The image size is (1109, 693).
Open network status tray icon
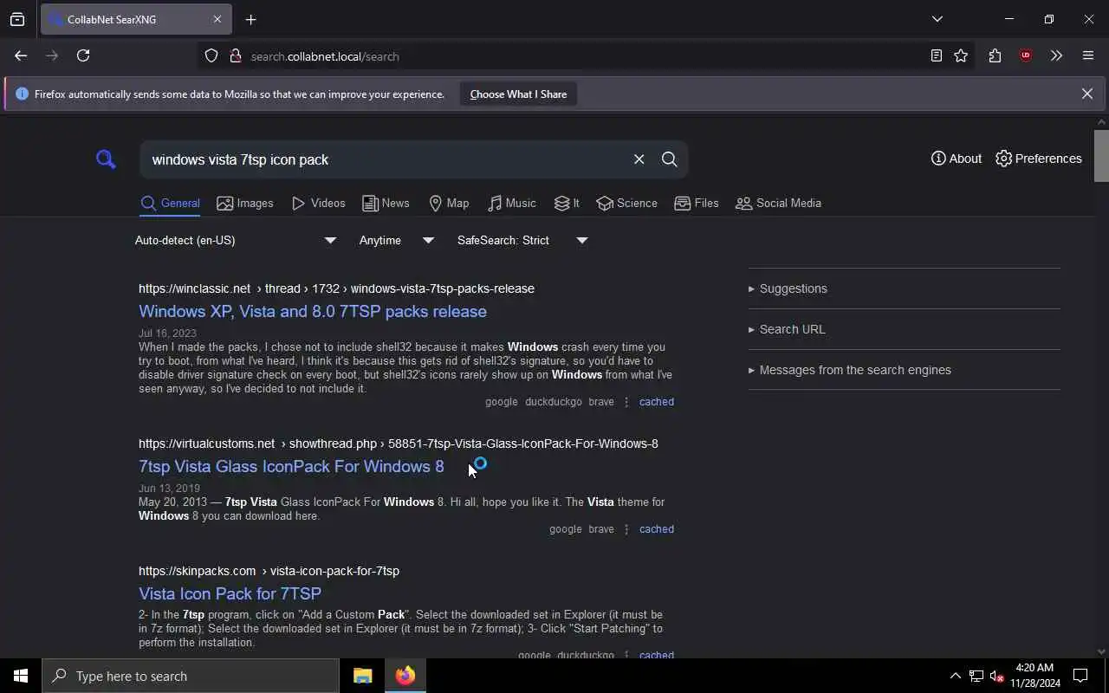click(976, 676)
